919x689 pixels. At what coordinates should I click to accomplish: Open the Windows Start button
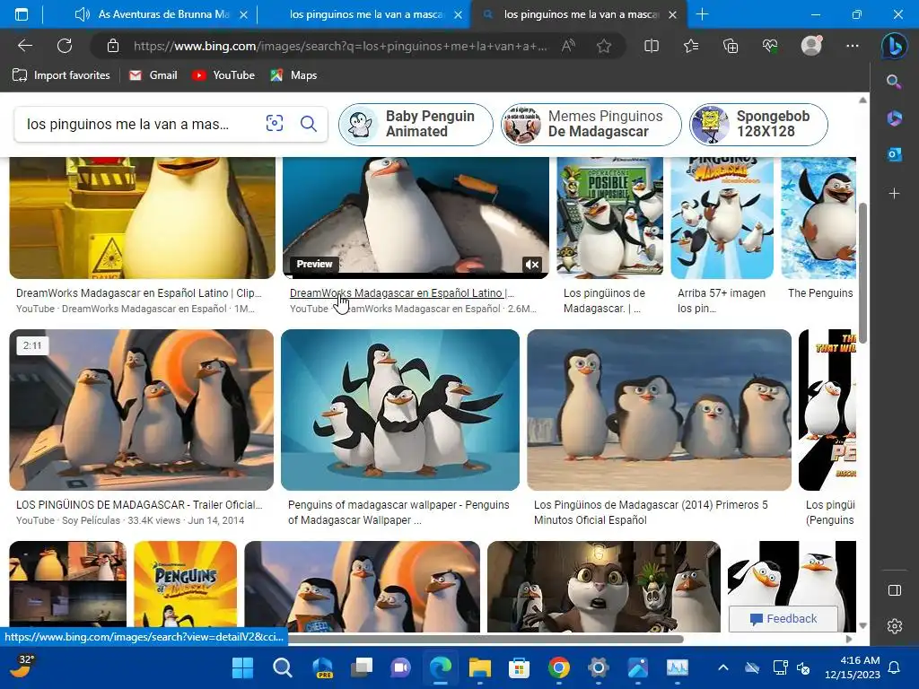[x=242, y=667]
